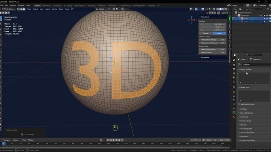Open the Object properties tab icon
Screen dimensions: 271x152
point(234,92)
